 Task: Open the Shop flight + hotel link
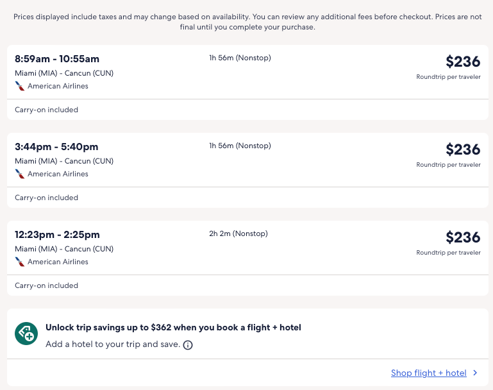point(428,373)
